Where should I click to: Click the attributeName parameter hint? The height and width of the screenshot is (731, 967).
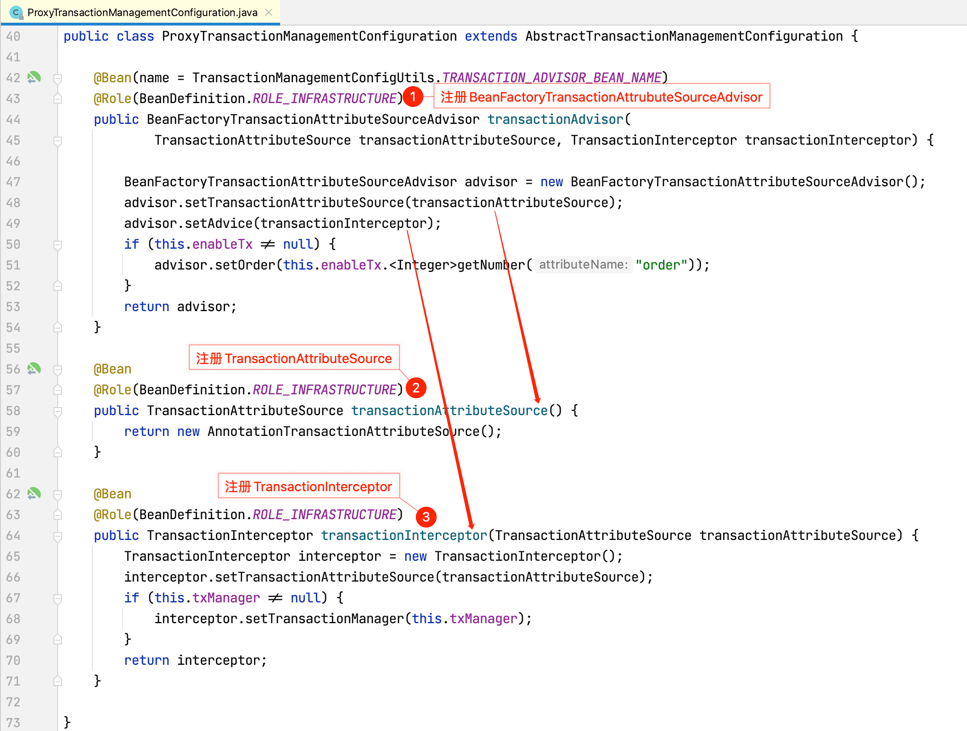coord(583,264)
